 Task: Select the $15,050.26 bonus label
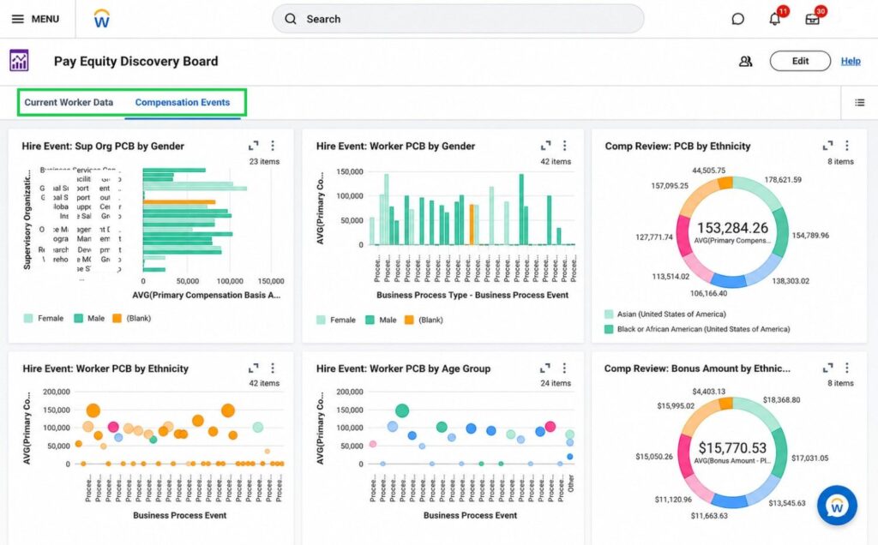pyautogui.click(x=654, y=457)
